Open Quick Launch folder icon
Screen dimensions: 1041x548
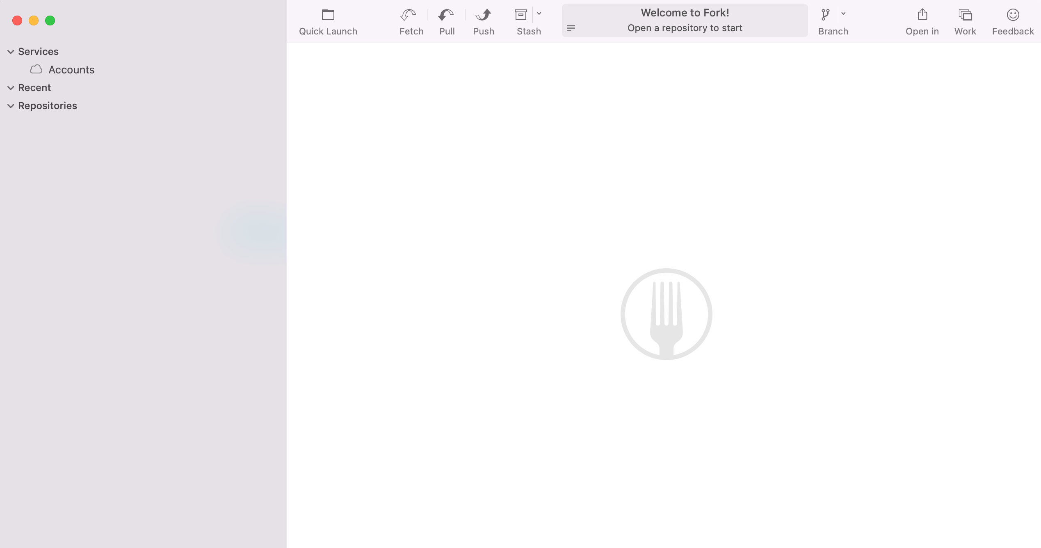coord(328,15)
